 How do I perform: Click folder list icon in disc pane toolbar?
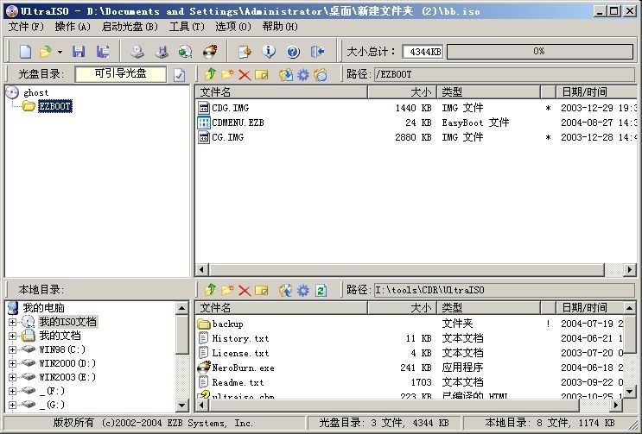[x=321, y=74]
